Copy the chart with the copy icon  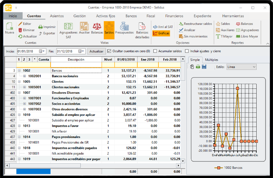[192, 67]
